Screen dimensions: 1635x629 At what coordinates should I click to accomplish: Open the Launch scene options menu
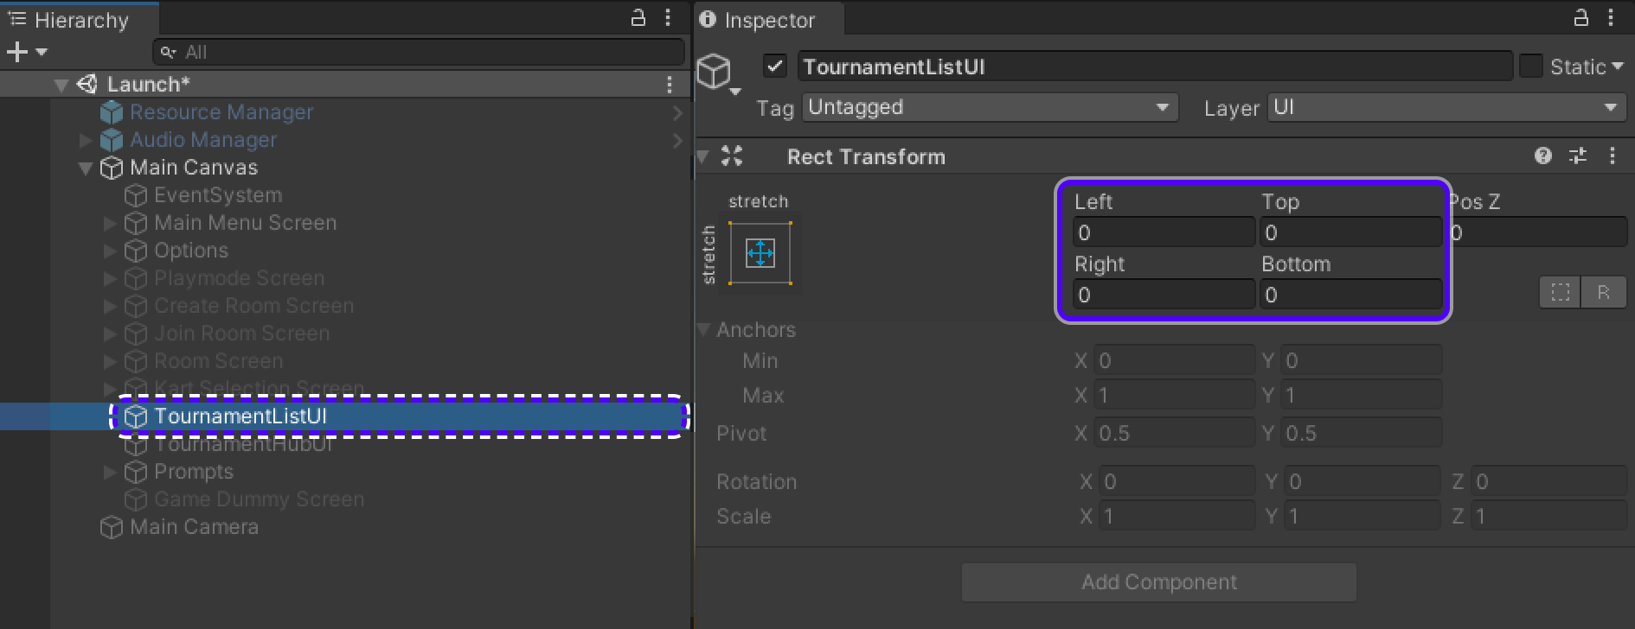[x=669, y=84]
